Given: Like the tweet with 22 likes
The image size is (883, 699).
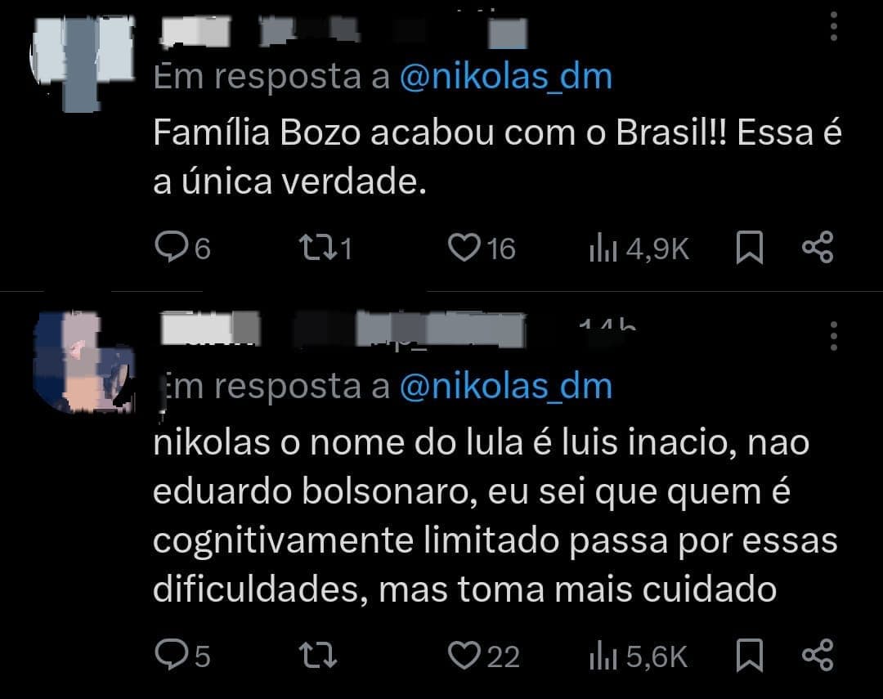Looking at the screenshot, I should pyautogui.click(x=466, y=654).
